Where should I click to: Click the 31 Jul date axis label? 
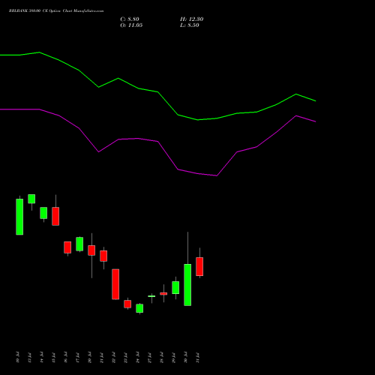pyautogui.click(x=197, y=357)
